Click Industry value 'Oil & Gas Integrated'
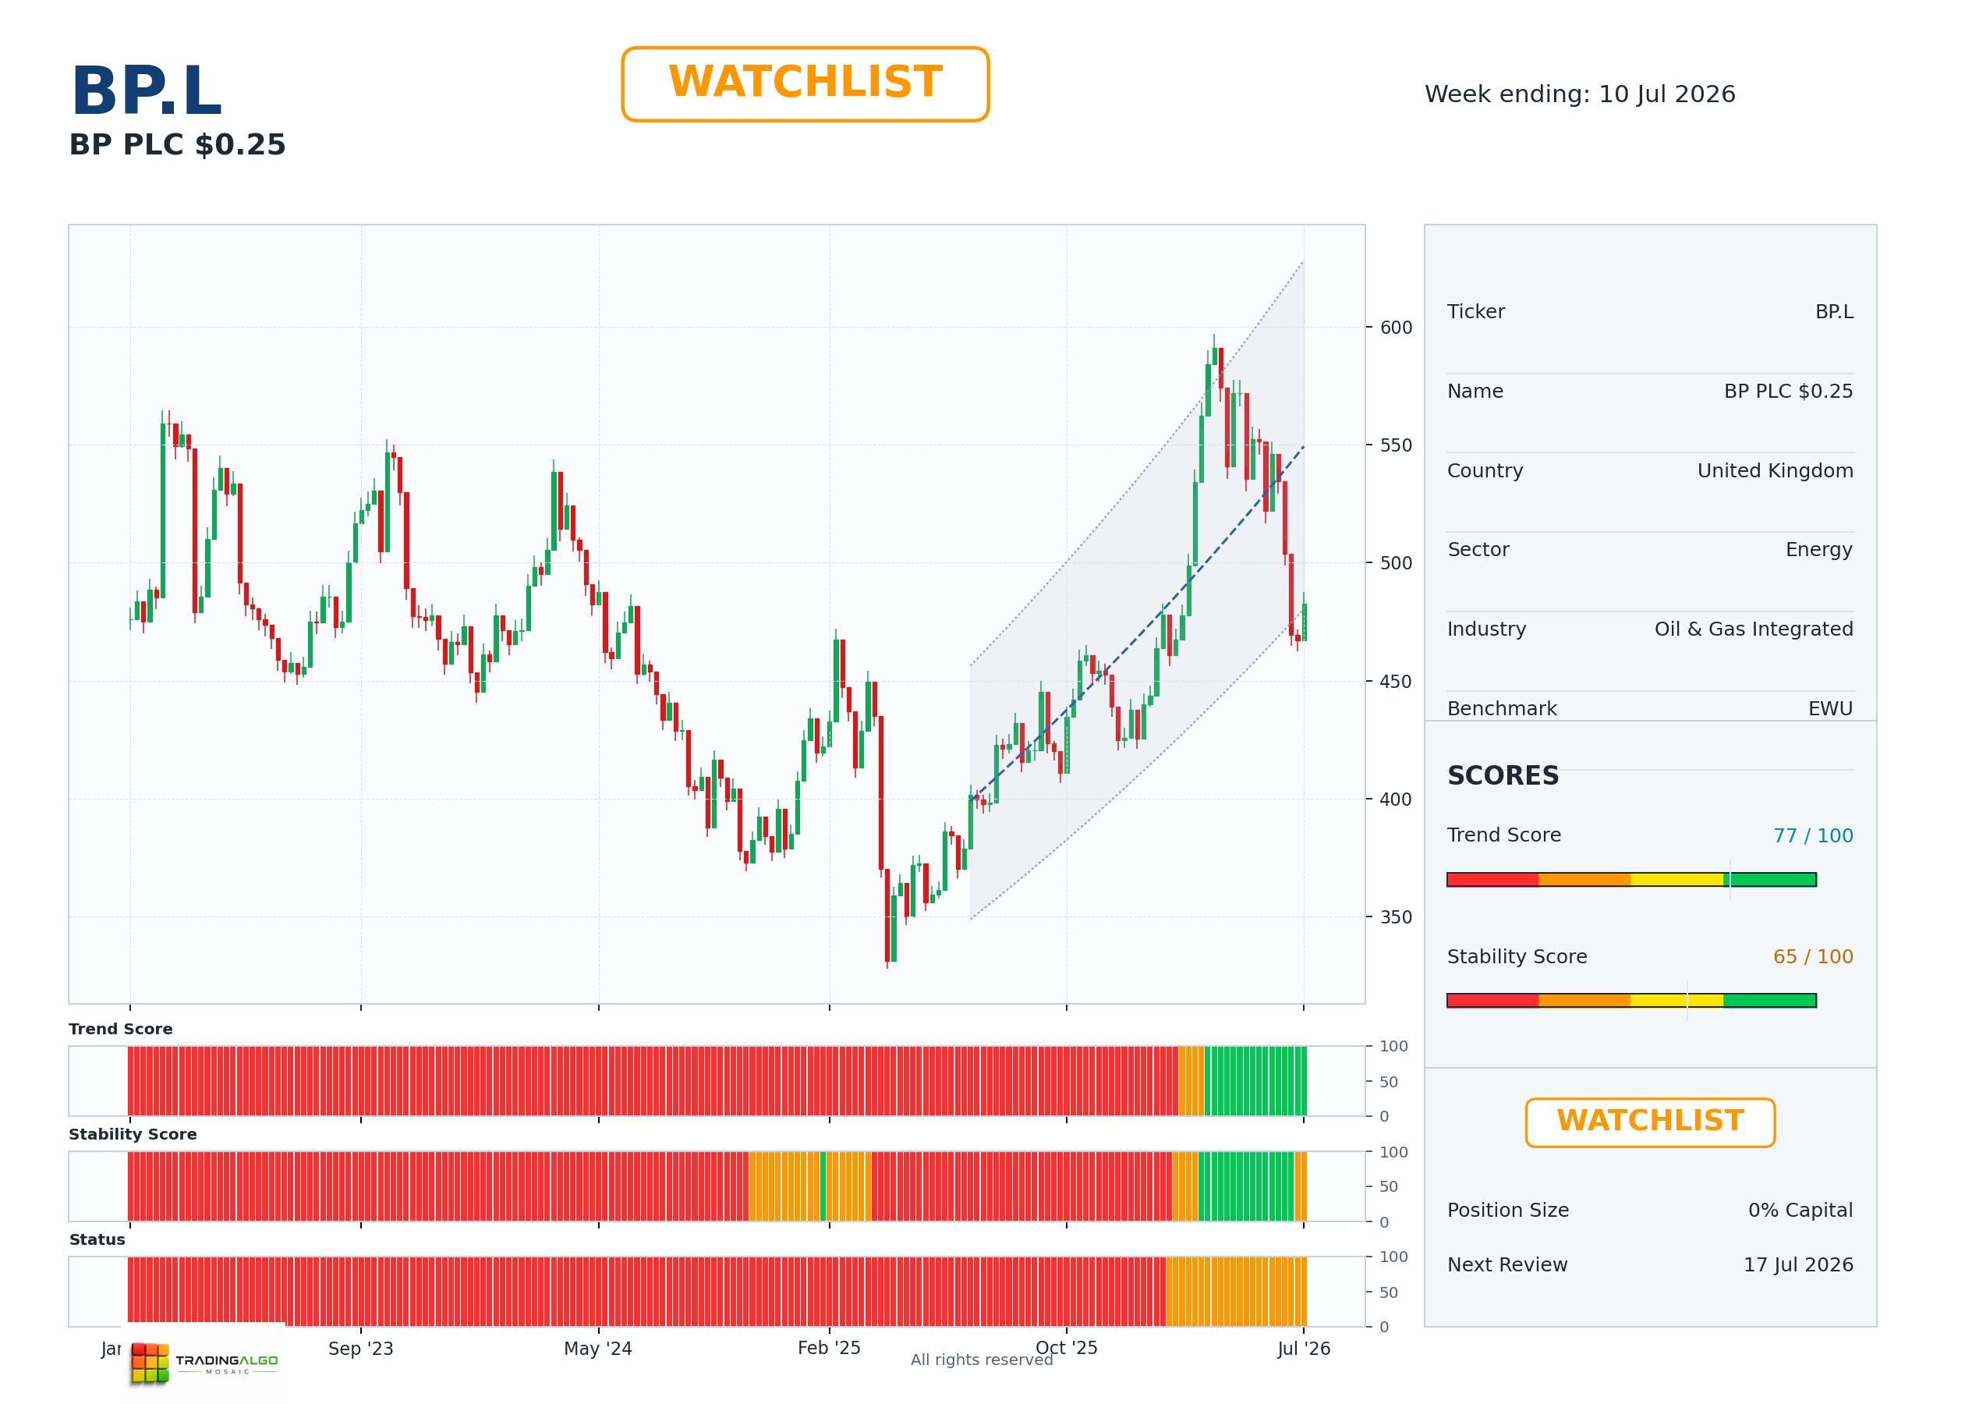 click(1753, 629)
